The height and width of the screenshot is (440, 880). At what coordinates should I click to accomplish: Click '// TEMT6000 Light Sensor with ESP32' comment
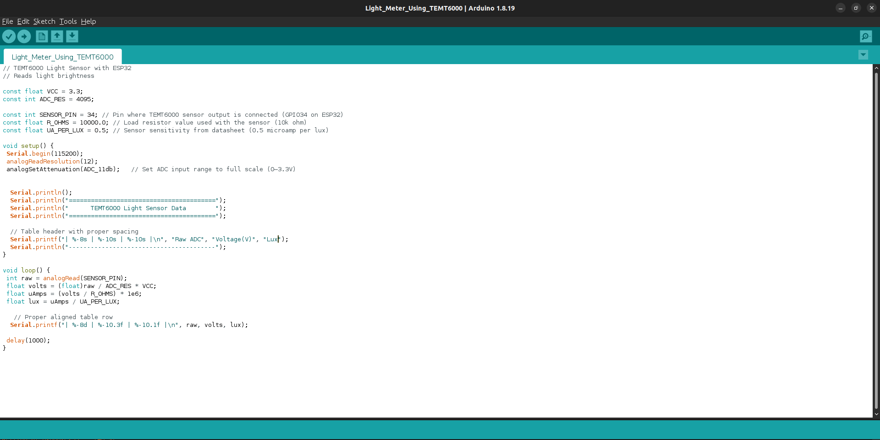[x=67, y=68]
